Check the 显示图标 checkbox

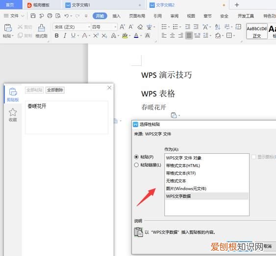click(x=253, y=157)
